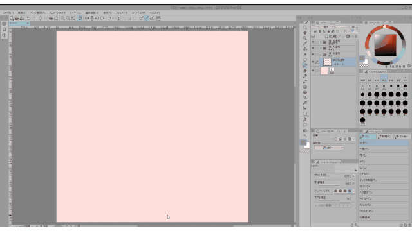This screenshot has width=412, height=231.
Task: Select the Frame rectangle tool
Action: (304, 114)
